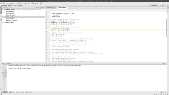This screenshot has width=169, height=95.
Task: Open the Run tool window button
Action: point(5,92)
